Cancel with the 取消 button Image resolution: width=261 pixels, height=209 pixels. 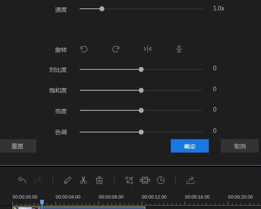pyautogui.click(x=240, y=146)
